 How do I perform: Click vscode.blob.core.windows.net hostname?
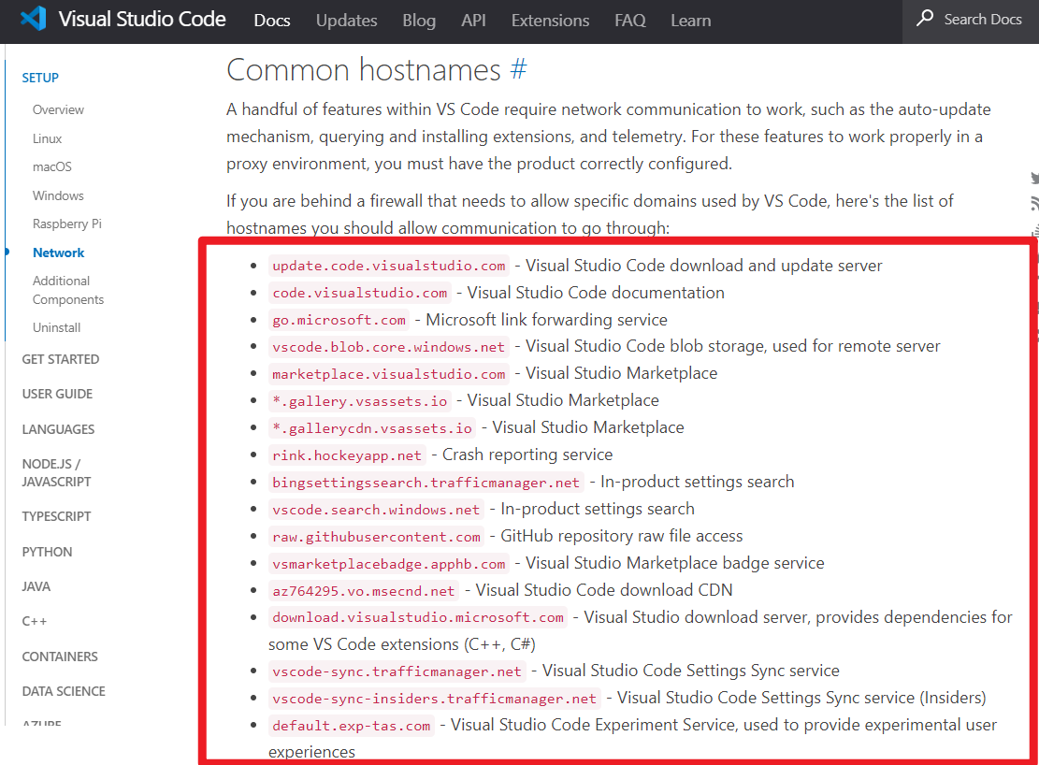(389, 347)
